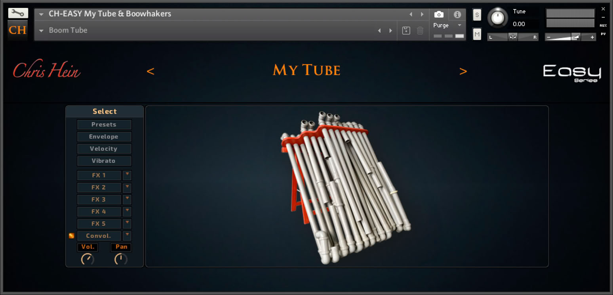Toggle the Solo S button
Viewport: 613px width, 295px height.
coord(477,15)
